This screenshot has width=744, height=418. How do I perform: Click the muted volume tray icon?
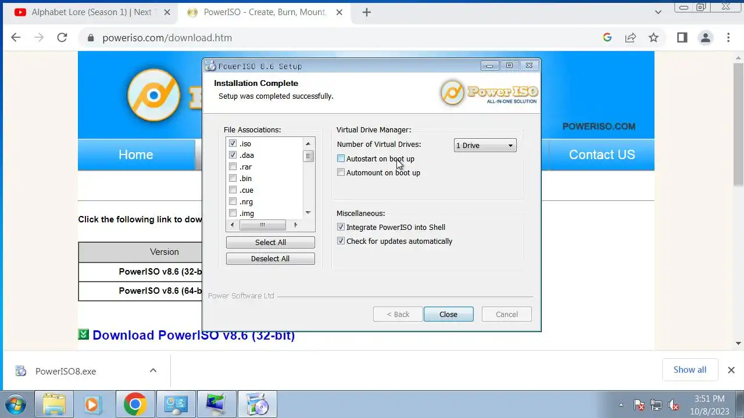tap(674, 405)
